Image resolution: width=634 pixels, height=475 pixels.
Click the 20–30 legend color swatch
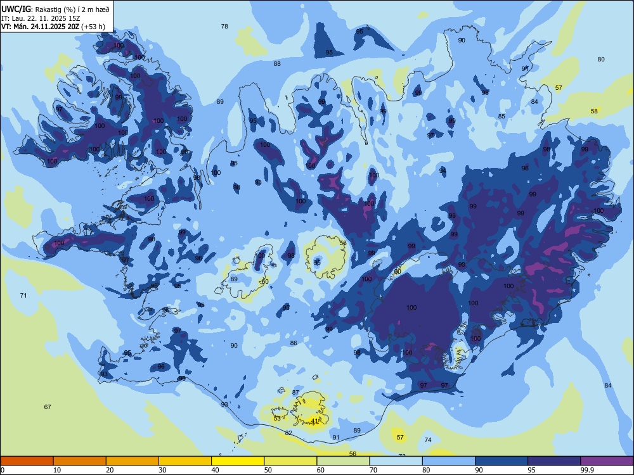pos(133,461)
